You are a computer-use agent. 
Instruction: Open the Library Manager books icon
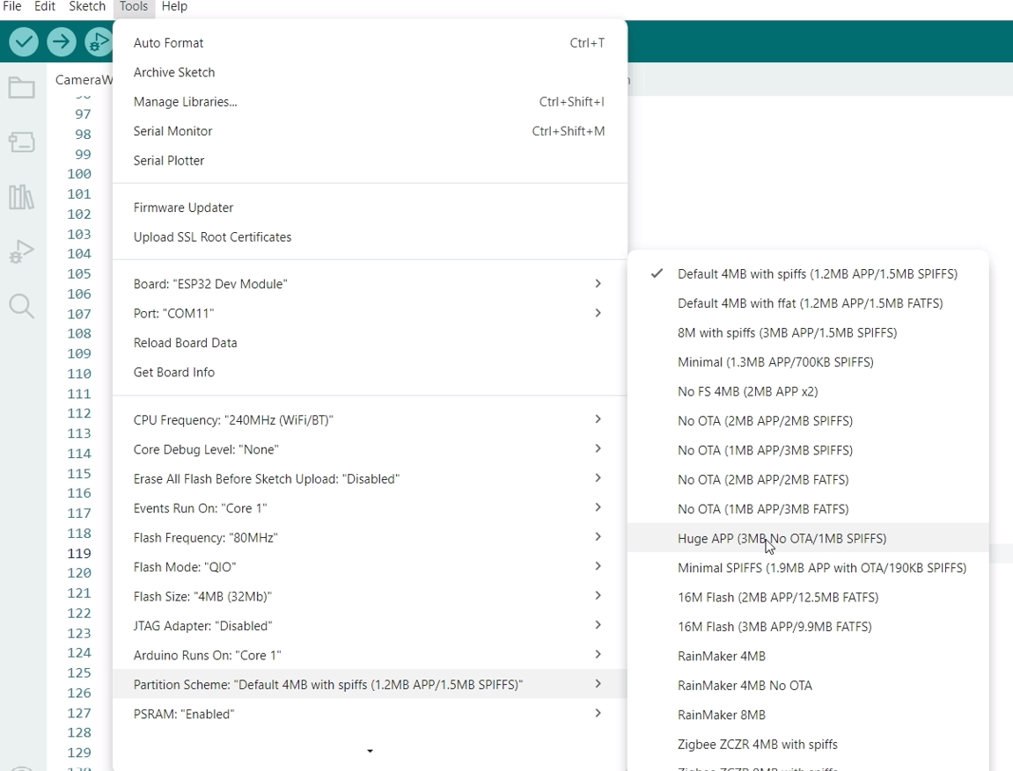point(21,197)
